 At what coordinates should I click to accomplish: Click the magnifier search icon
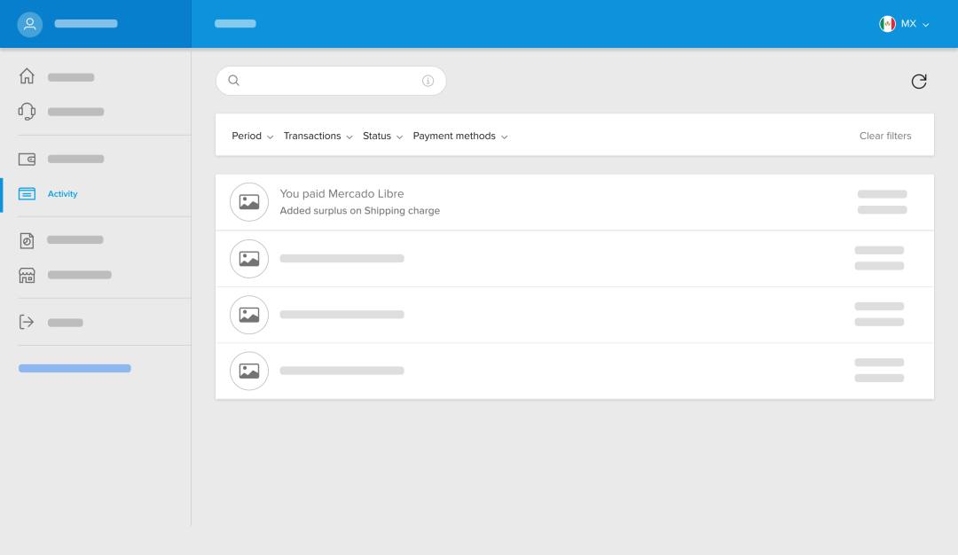234,81
